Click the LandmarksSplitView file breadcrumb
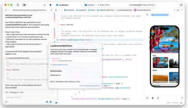 (124, 10)
